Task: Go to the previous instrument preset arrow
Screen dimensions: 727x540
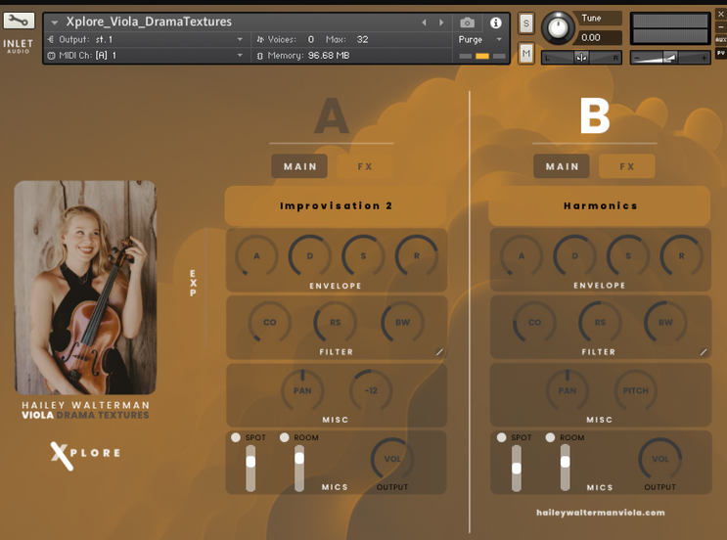Action: click(x=424, y=22)
